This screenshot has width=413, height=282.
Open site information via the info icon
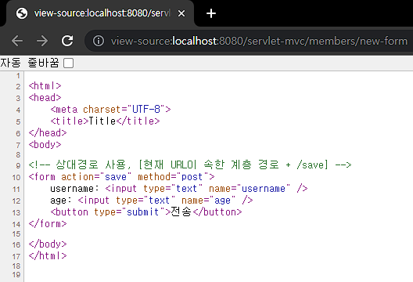click(99, 41)
